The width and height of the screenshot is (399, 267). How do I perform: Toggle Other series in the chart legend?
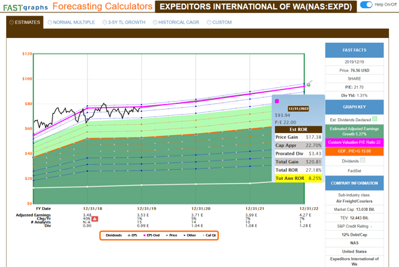point(190,235)
